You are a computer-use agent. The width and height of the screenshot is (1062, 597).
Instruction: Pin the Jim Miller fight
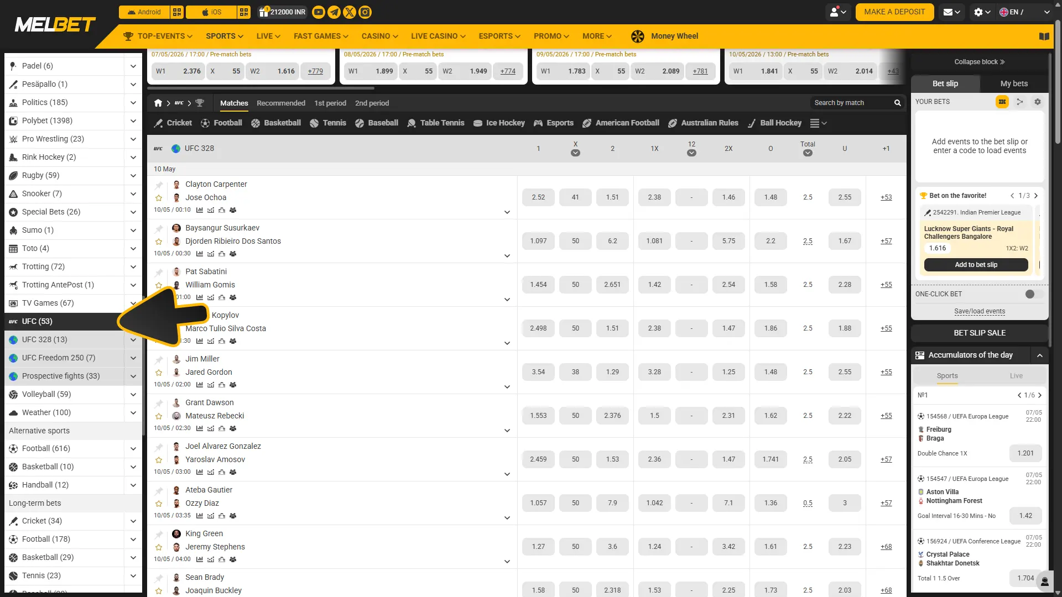pos(159,359)
